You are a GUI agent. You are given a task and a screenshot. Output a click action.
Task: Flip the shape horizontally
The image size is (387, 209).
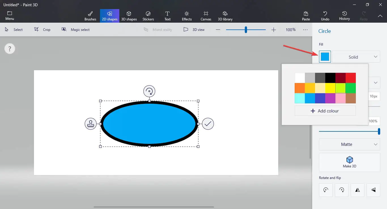tap(358, 190)
